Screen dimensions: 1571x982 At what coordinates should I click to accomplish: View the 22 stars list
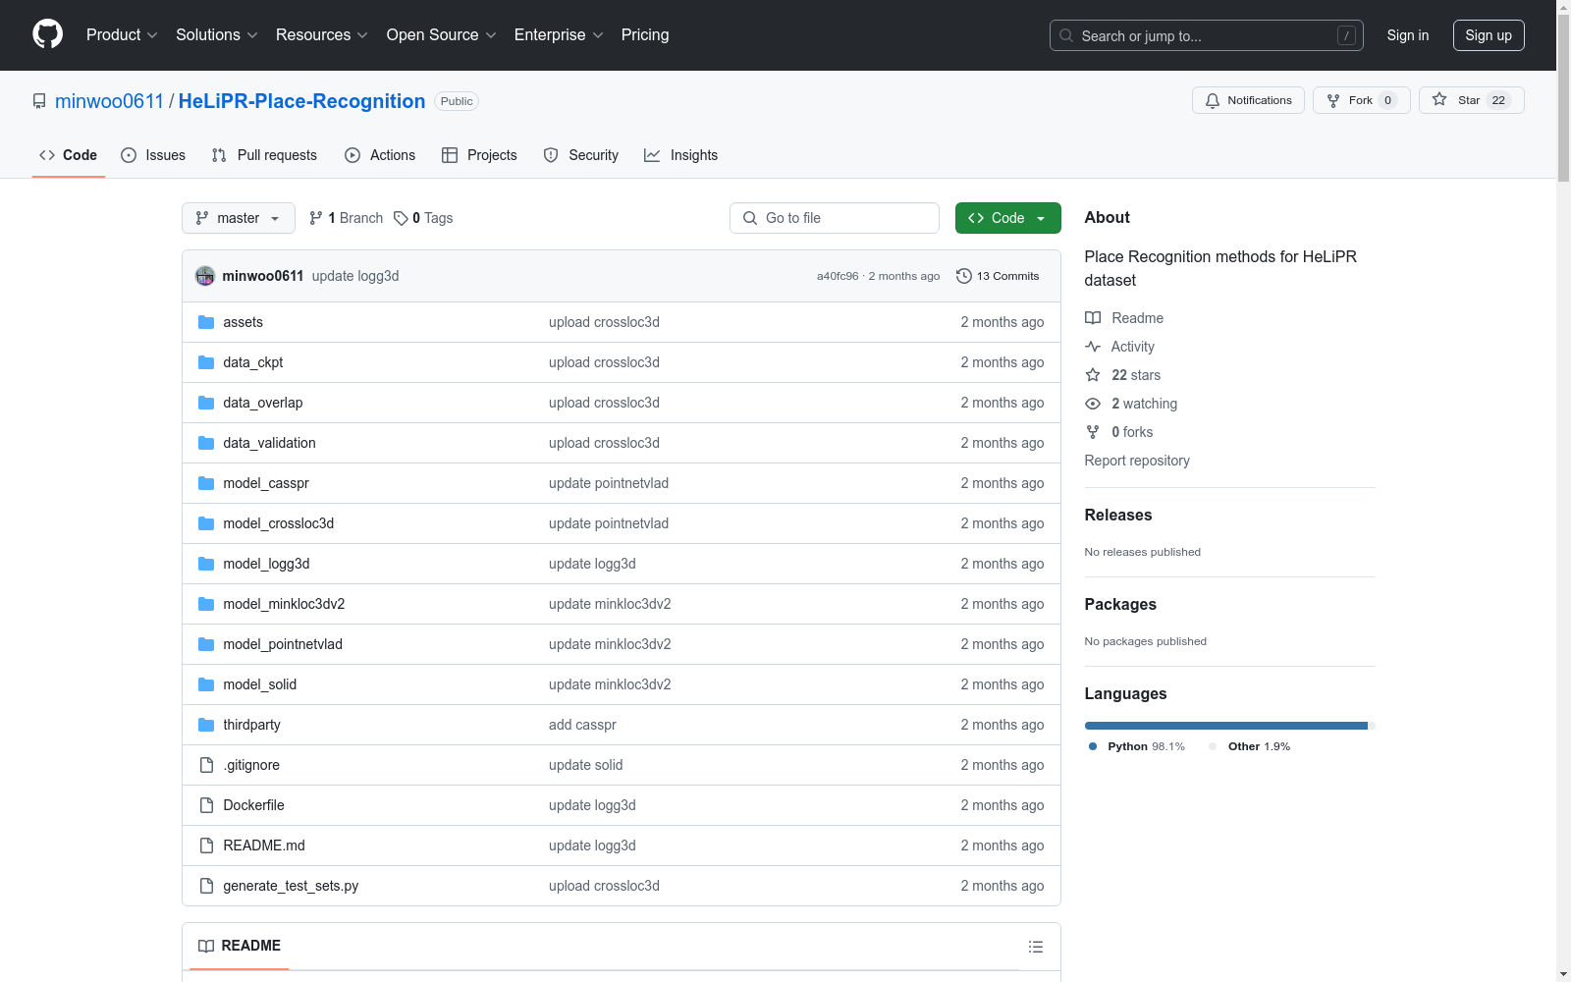[x=1123, y=375]
